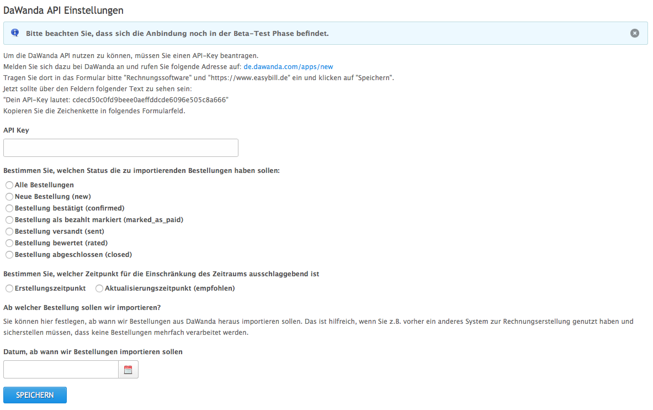Open the de.dawanda.com/apps/new link
Viewport: 653px width, 410px height.
coord(288,67)
